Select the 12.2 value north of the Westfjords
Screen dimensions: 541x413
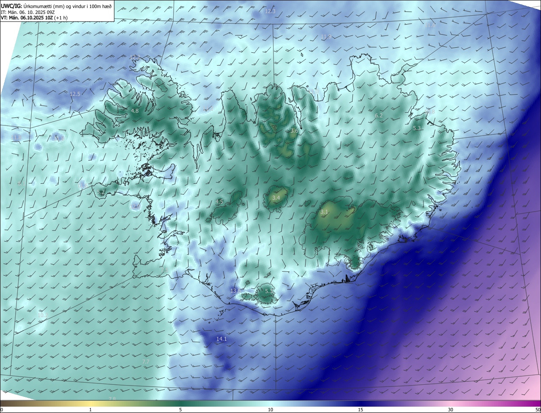(x=134, y=57)
